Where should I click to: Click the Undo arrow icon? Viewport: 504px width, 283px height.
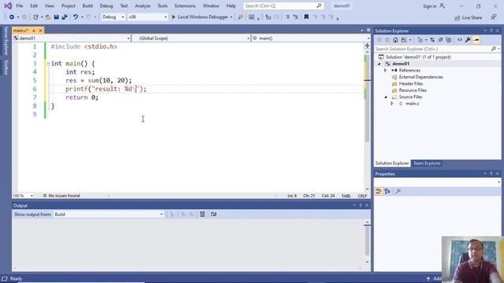(76, 17)
